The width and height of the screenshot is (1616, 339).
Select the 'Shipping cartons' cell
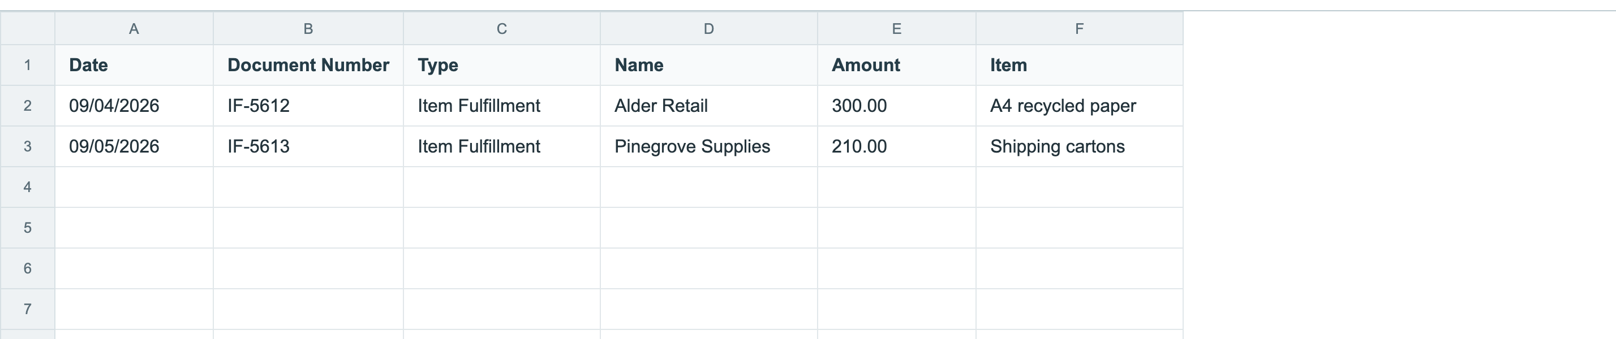(1080, 147)
